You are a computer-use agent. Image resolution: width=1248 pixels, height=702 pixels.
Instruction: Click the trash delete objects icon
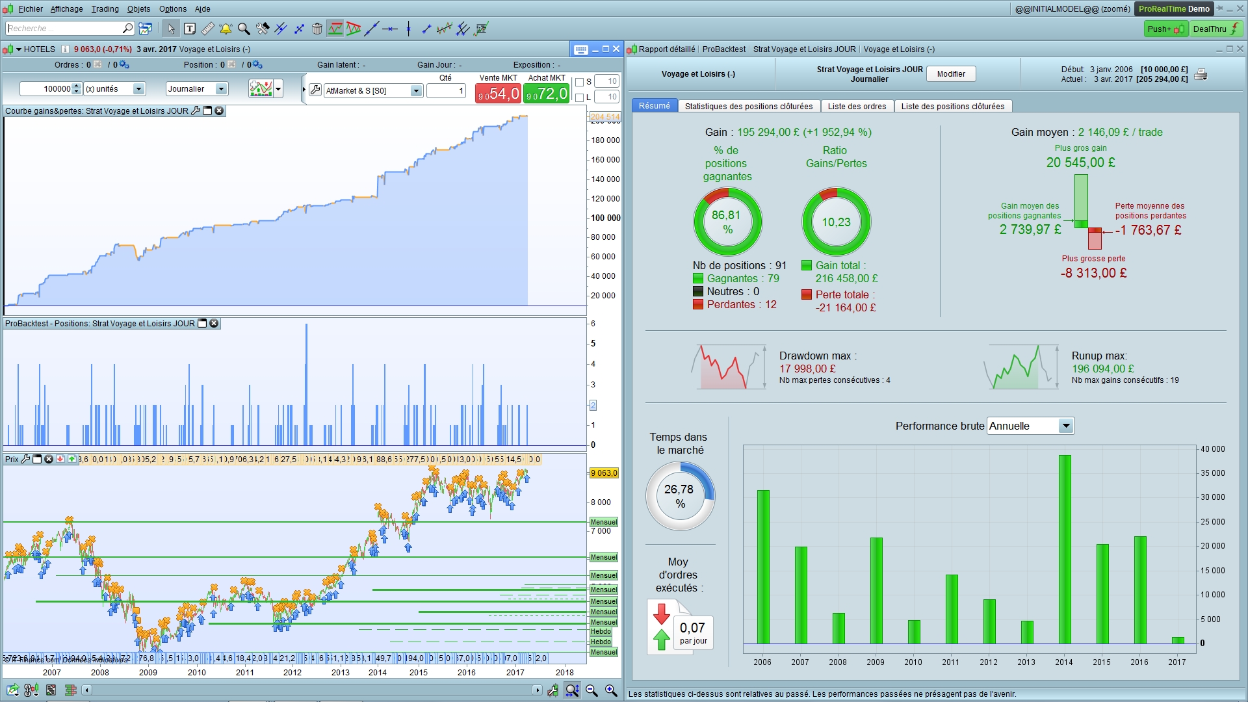317,29
